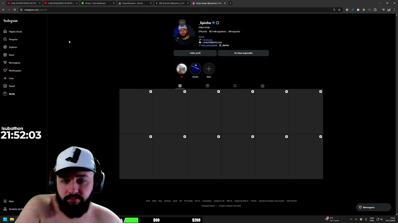Image resolution: width=398 pixels, height=223 pixels.
Task: Open the kick.com/LipinhO link
Action: pyautogui.click(x=209, y=46)
